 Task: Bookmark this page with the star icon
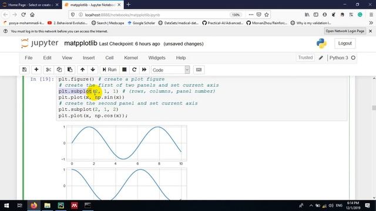266,15
